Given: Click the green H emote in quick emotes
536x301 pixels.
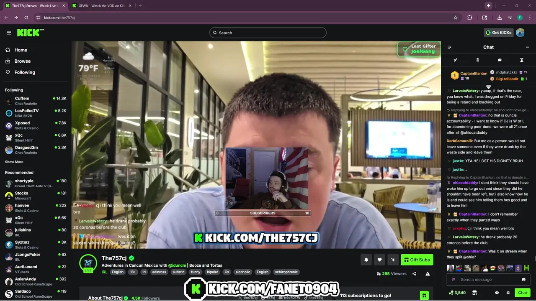Looking at the screenshot, I should pos(526,268).
